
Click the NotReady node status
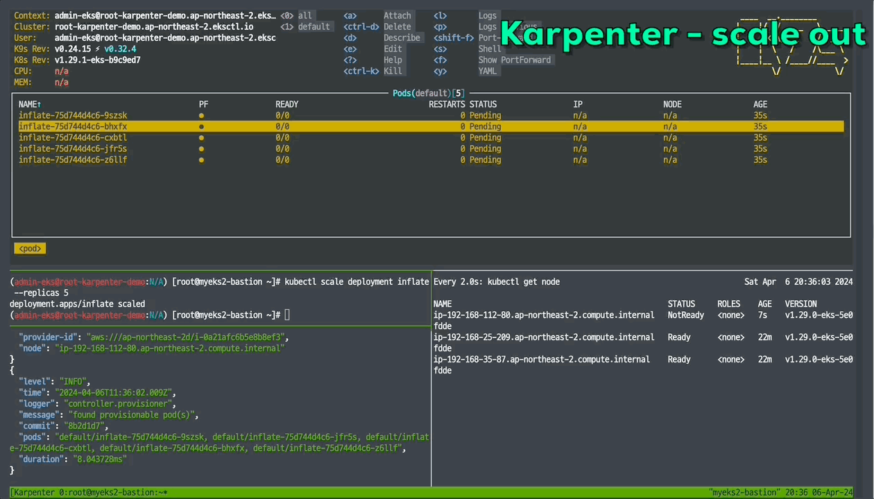tap(686, 315)
